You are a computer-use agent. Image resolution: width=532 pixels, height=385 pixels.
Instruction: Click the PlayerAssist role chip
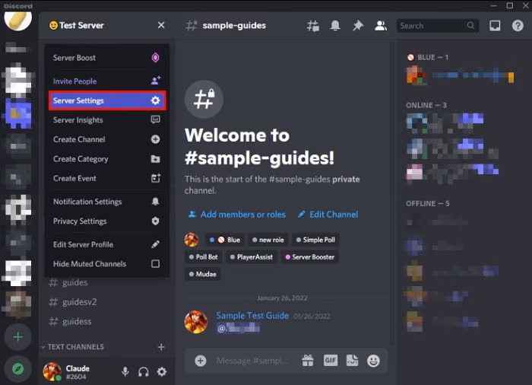pyautogui.click(x=251, y=257)
